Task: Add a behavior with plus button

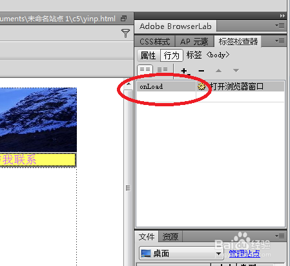Action: point(185,71)
